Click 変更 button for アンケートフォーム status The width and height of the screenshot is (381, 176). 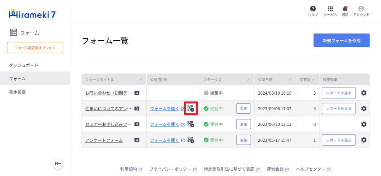click(243, 140)
